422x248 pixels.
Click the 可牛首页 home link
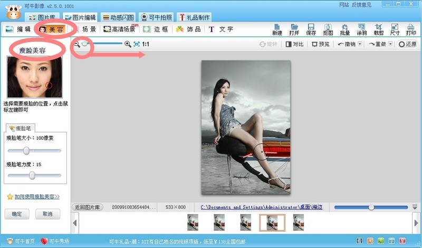point(21,241)
